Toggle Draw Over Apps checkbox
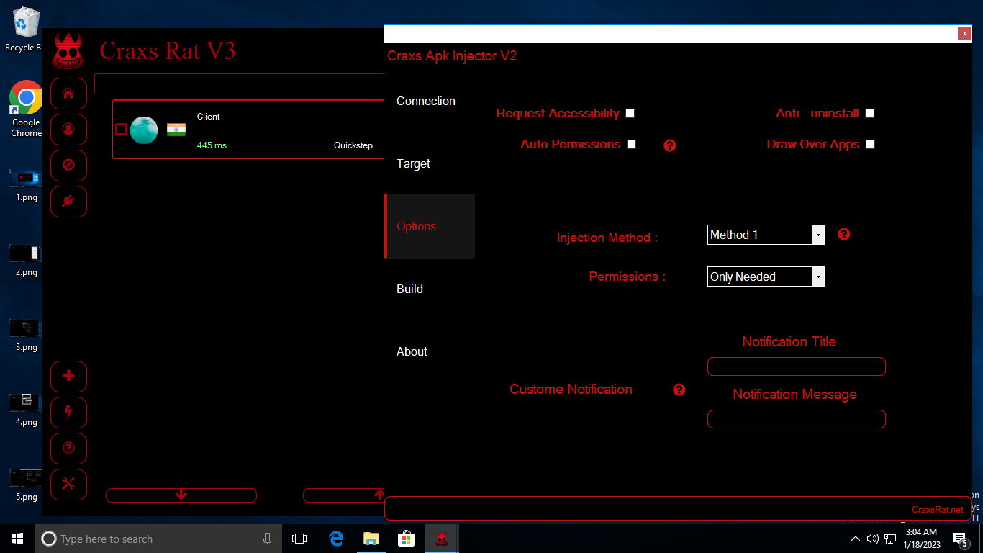The image size is (983, 553). (871, 144)
